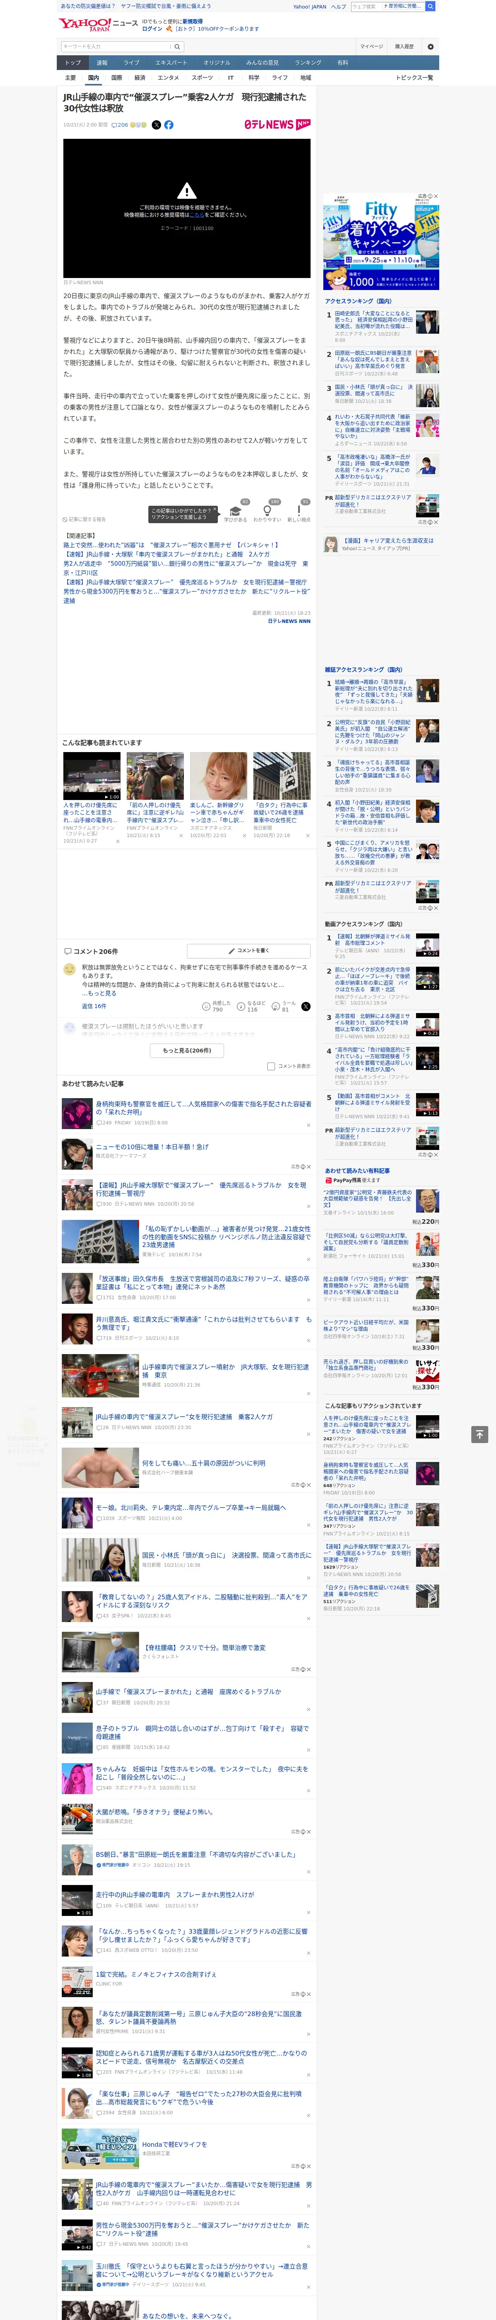The image size is (496, 2320).
Task: Open the Yahoo! JAPAN logo home link
Action: click(x=85, y=24)
